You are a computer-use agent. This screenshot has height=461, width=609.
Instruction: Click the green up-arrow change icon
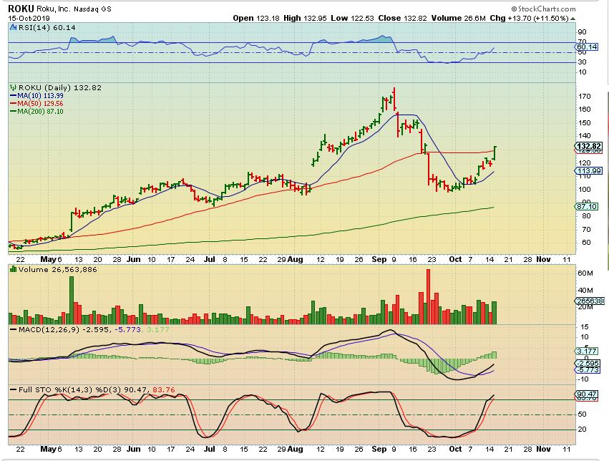573,18
